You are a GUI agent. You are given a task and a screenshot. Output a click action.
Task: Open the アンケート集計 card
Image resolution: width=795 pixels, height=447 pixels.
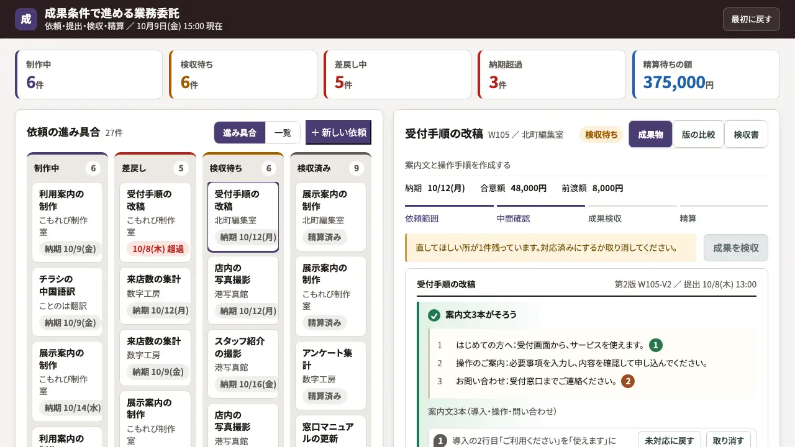[330, 376]
